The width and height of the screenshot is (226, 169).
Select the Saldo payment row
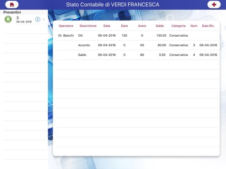point(138,55)
